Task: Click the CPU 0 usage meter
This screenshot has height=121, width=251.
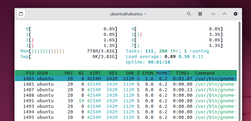Action: (72, 29)
